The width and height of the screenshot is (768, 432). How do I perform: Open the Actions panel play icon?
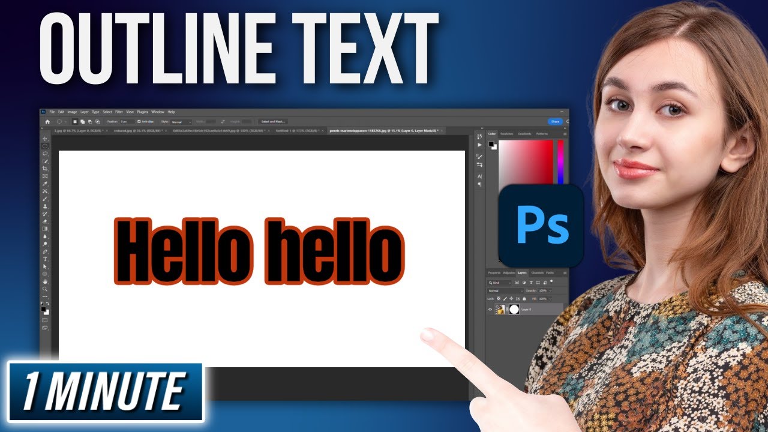479,145
